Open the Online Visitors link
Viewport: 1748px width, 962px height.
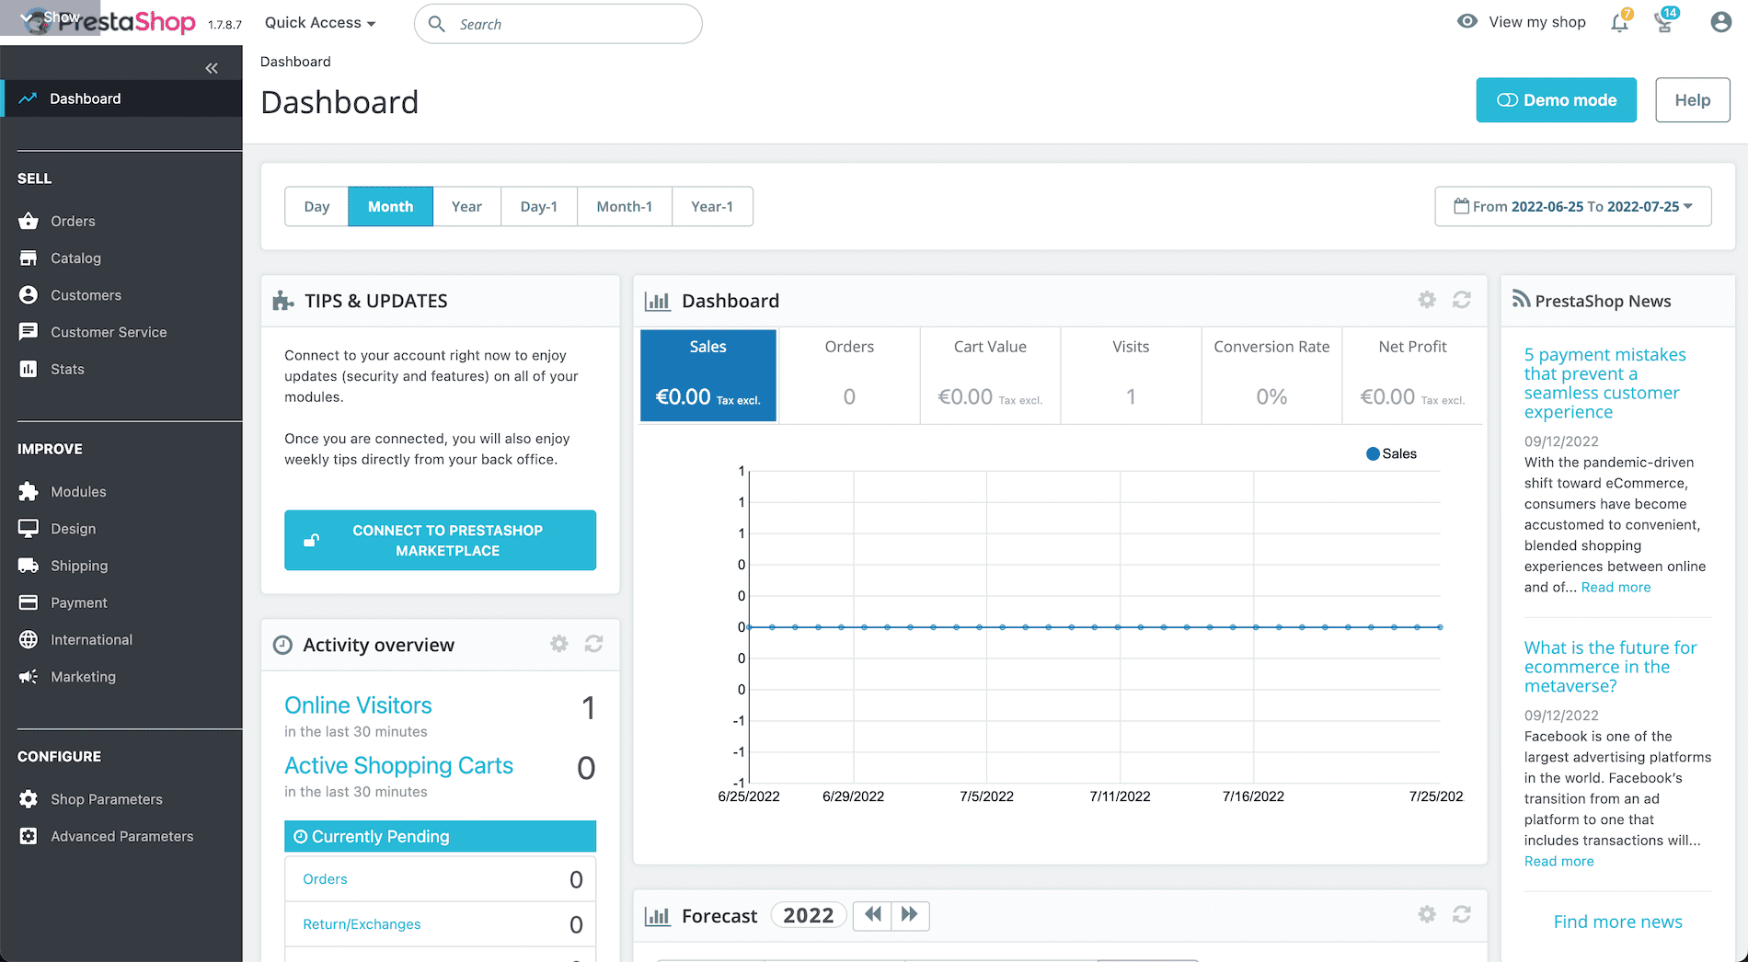click(358, 704)
